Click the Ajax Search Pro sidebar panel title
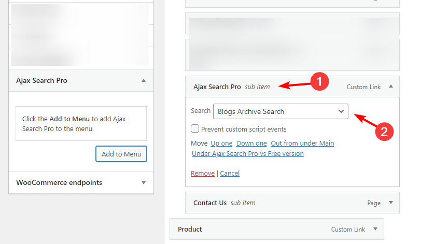Image resolution: width=421 pixels, height=244 pixels. 41,81
